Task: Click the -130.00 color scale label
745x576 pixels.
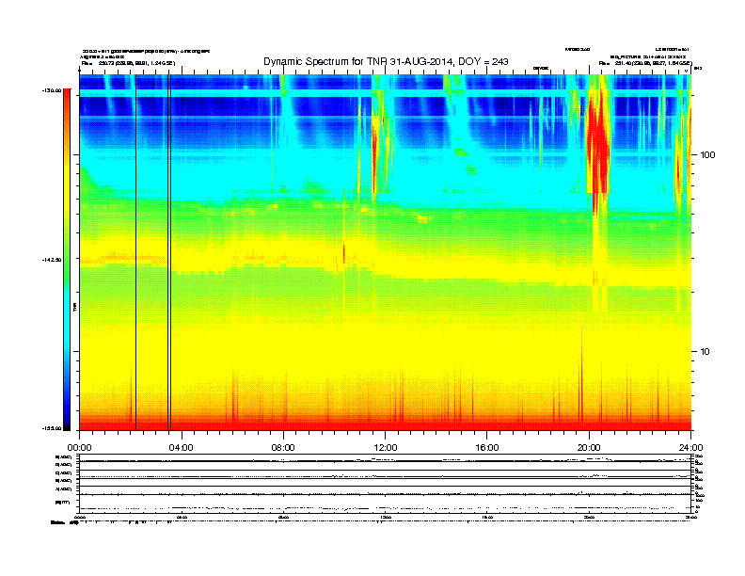Action: pos(52,90)
